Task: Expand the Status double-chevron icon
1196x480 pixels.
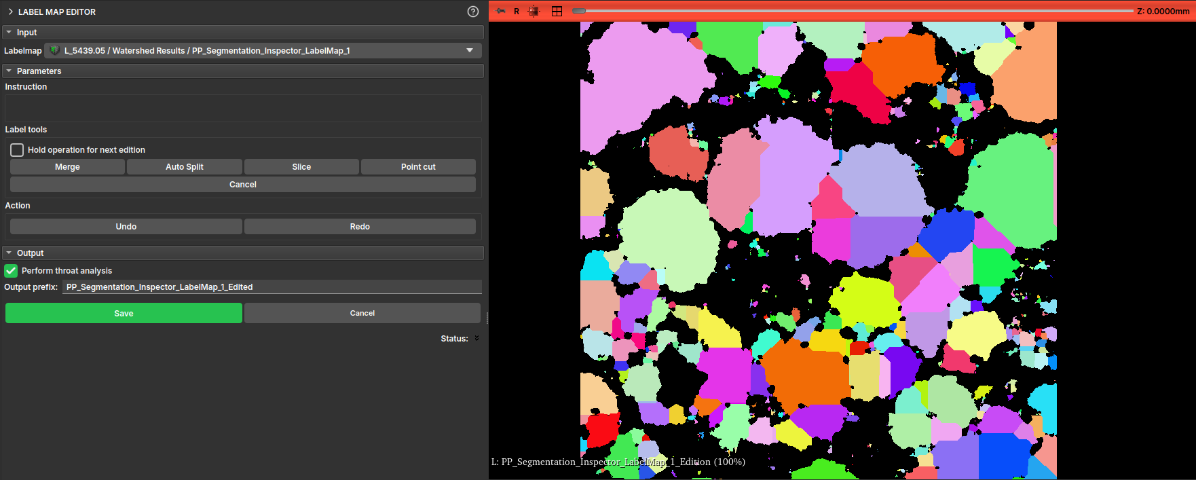Action: click(476, 338)
